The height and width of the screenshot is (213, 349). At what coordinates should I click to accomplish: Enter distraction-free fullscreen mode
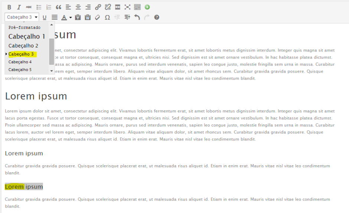127,7
